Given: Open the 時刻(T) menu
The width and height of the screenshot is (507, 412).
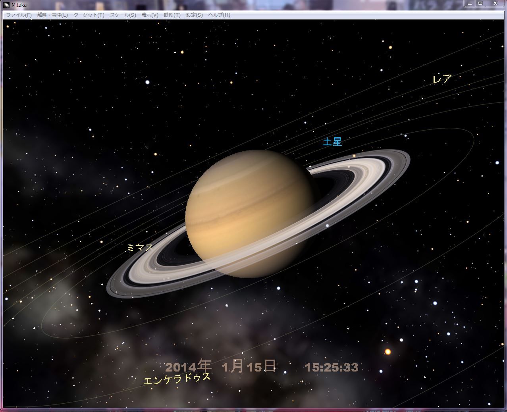Looking at the screenshot, I should 172,15.
